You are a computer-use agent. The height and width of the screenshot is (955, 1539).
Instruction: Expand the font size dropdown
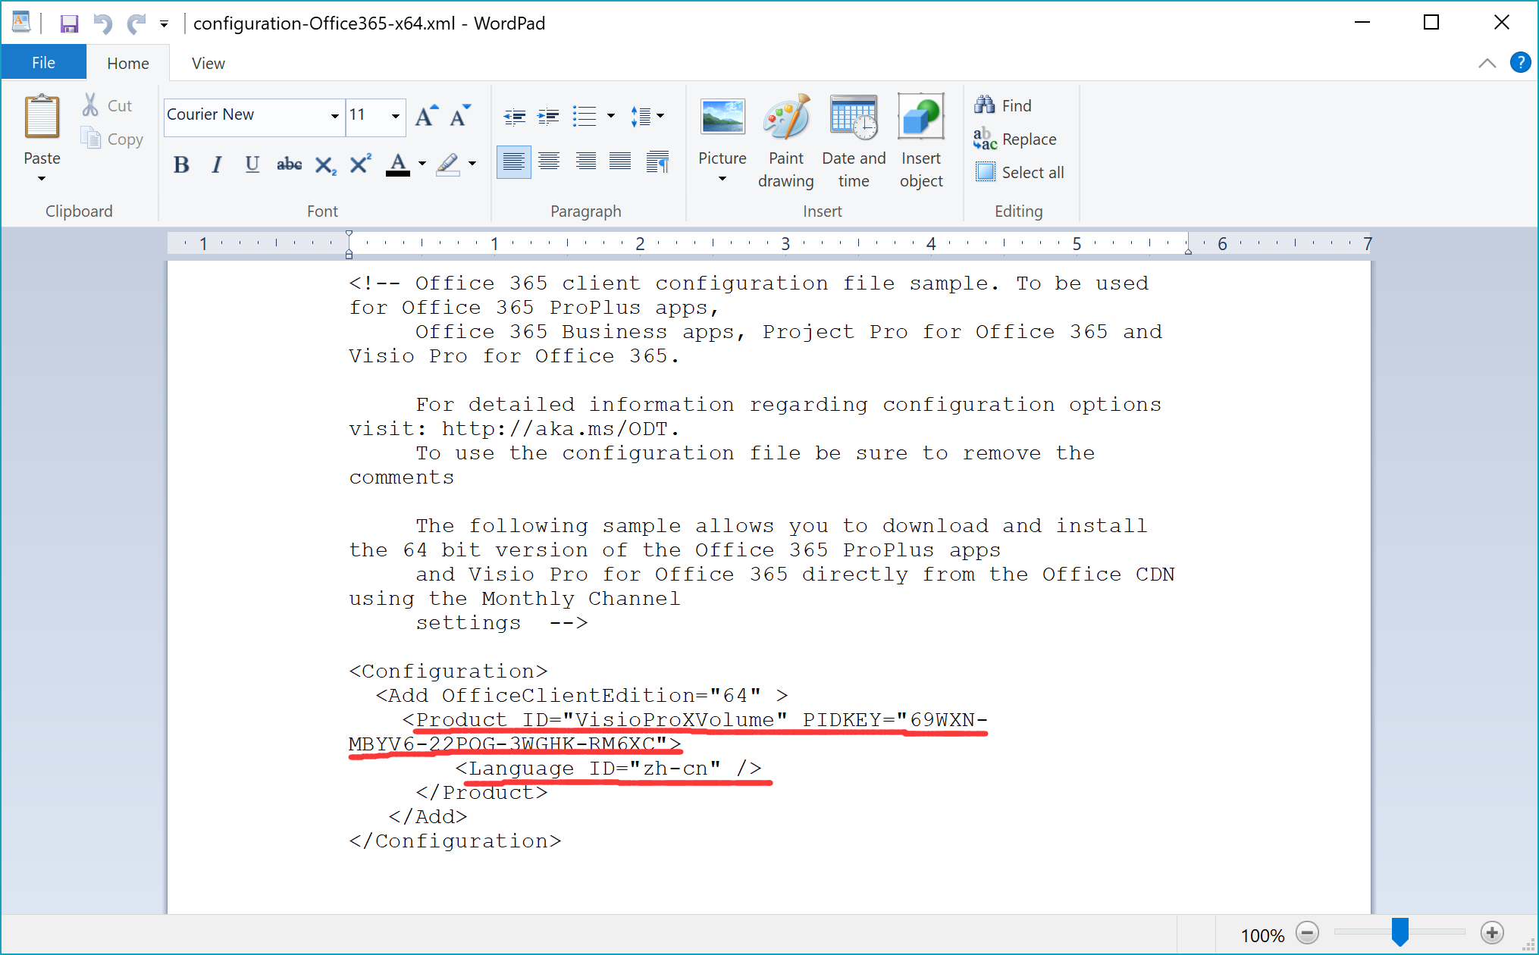coord(395,114)
